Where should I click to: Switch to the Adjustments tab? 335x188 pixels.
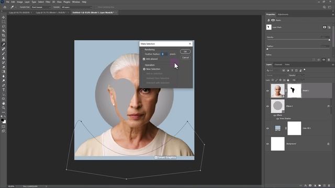coord(283,15)
